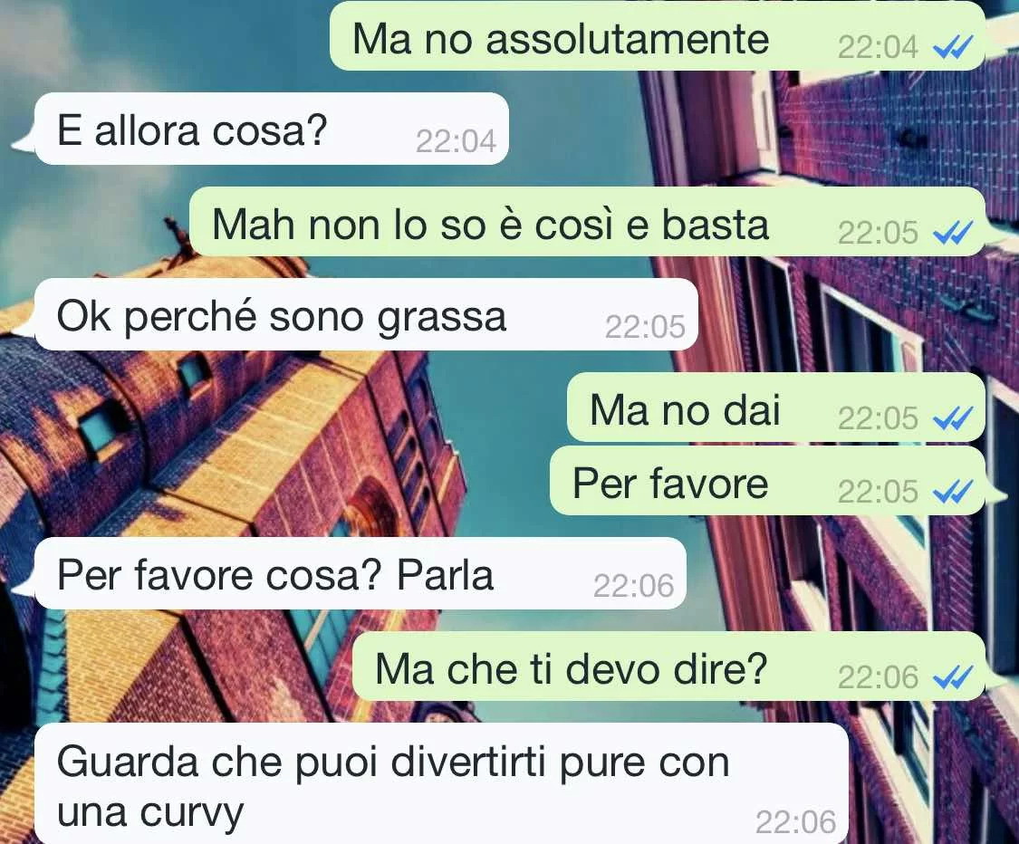Screen dimensions: 1019x844
Task: Tap the 22:06 timestamp on the curvy message
Action: click(795, 822)
